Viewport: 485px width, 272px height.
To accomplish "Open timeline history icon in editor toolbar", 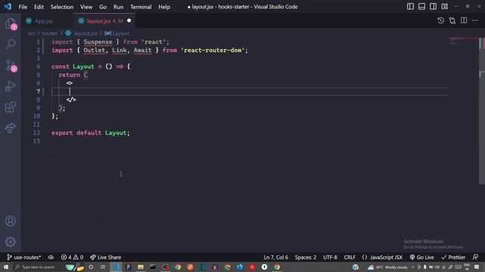I will pyautogui.click(x=441, y=20).
